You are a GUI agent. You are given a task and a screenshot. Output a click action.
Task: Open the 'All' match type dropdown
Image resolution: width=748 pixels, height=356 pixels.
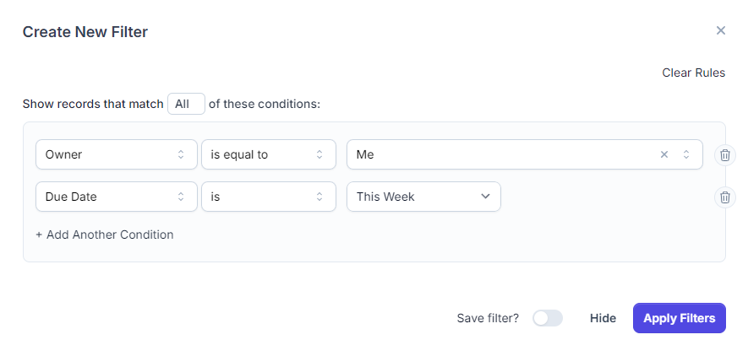click(186, 104)
